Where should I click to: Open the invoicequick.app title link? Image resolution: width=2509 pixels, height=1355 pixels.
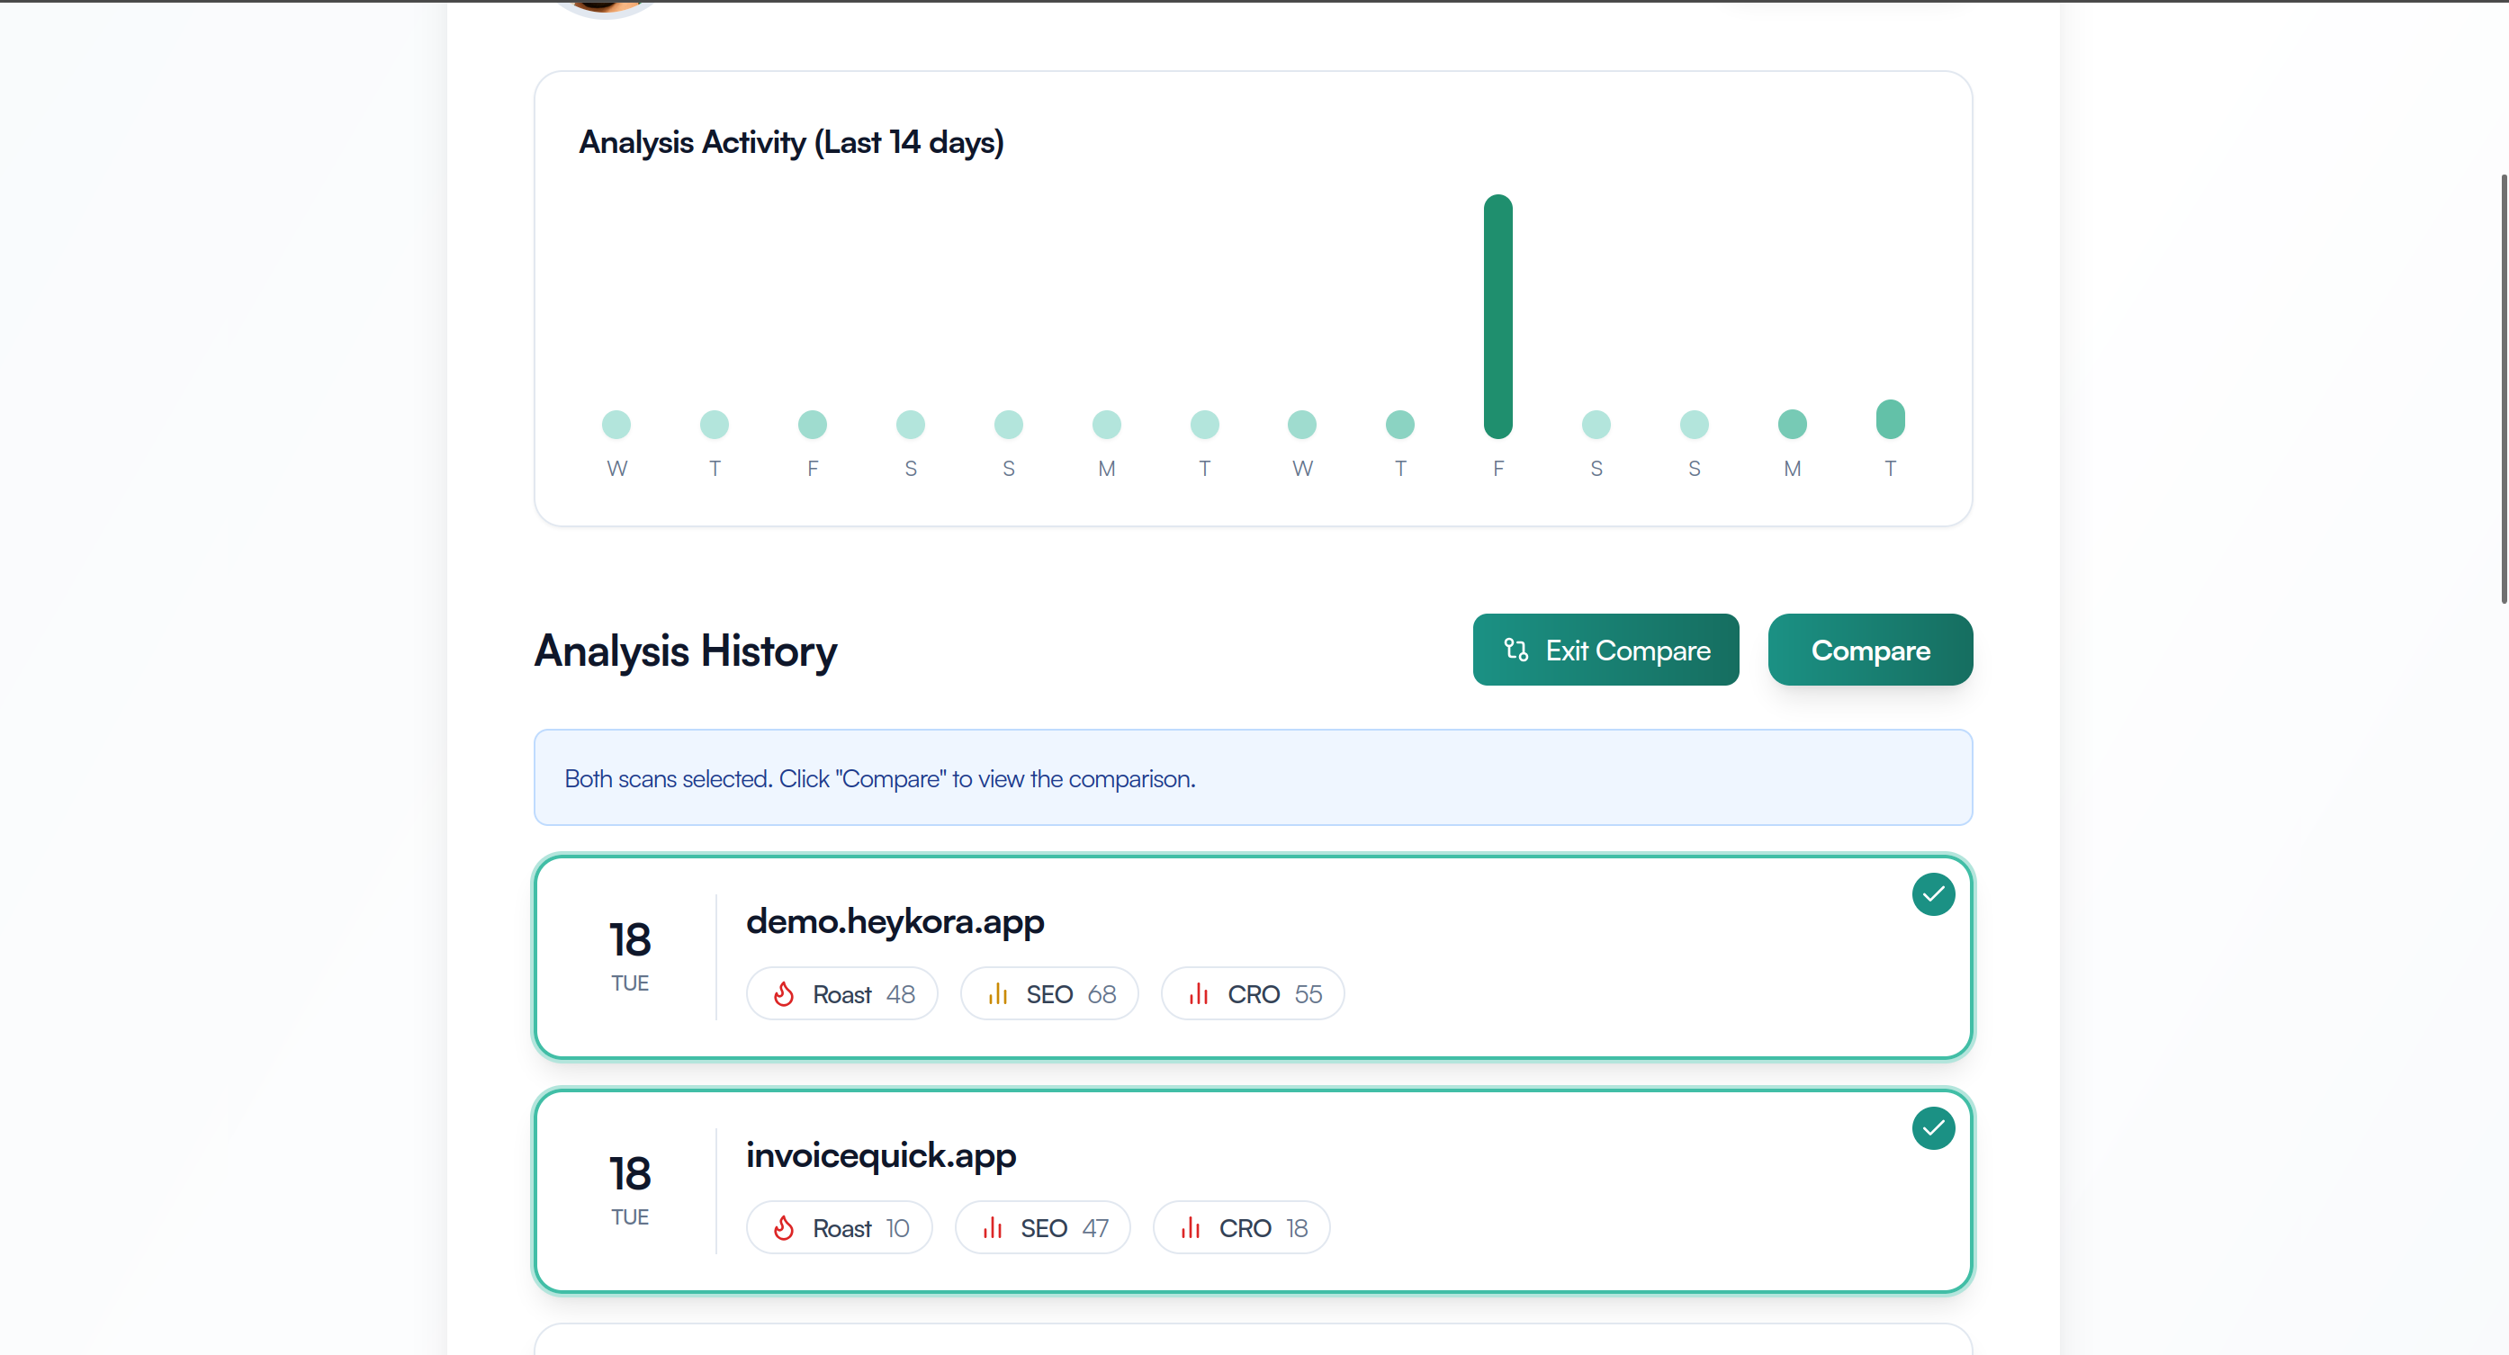(x=880, y=1154)
